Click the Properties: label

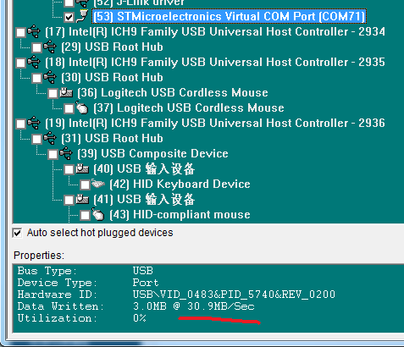tap(39, 256)
